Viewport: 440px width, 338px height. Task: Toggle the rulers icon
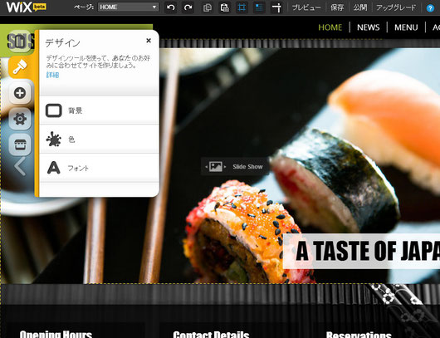tap(276, 7)
